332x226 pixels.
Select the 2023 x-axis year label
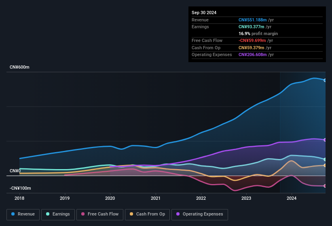coord(246,198)
